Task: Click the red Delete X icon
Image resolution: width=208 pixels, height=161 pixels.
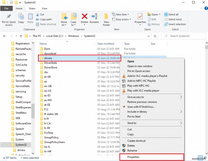Action: click(84, 16)
